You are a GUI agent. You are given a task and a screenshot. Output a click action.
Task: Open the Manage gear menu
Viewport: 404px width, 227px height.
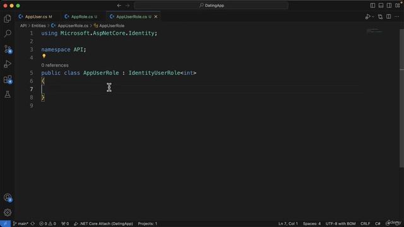click(x=8, y=212)
